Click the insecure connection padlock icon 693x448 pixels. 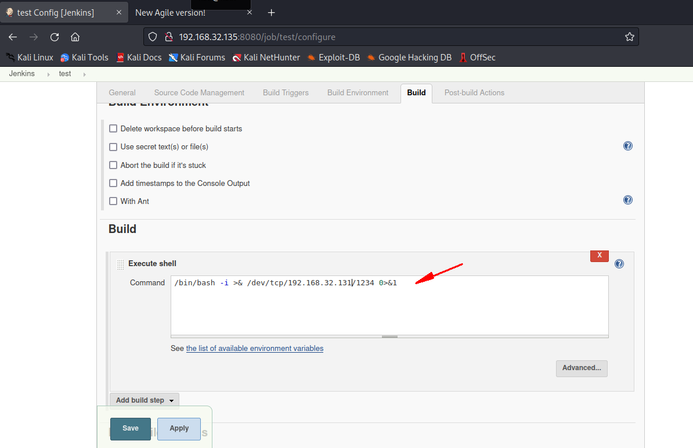168,37
